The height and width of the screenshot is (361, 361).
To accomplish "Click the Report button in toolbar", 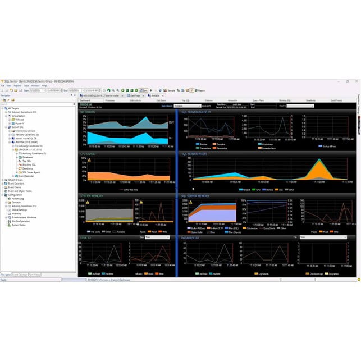I will 200,90.
